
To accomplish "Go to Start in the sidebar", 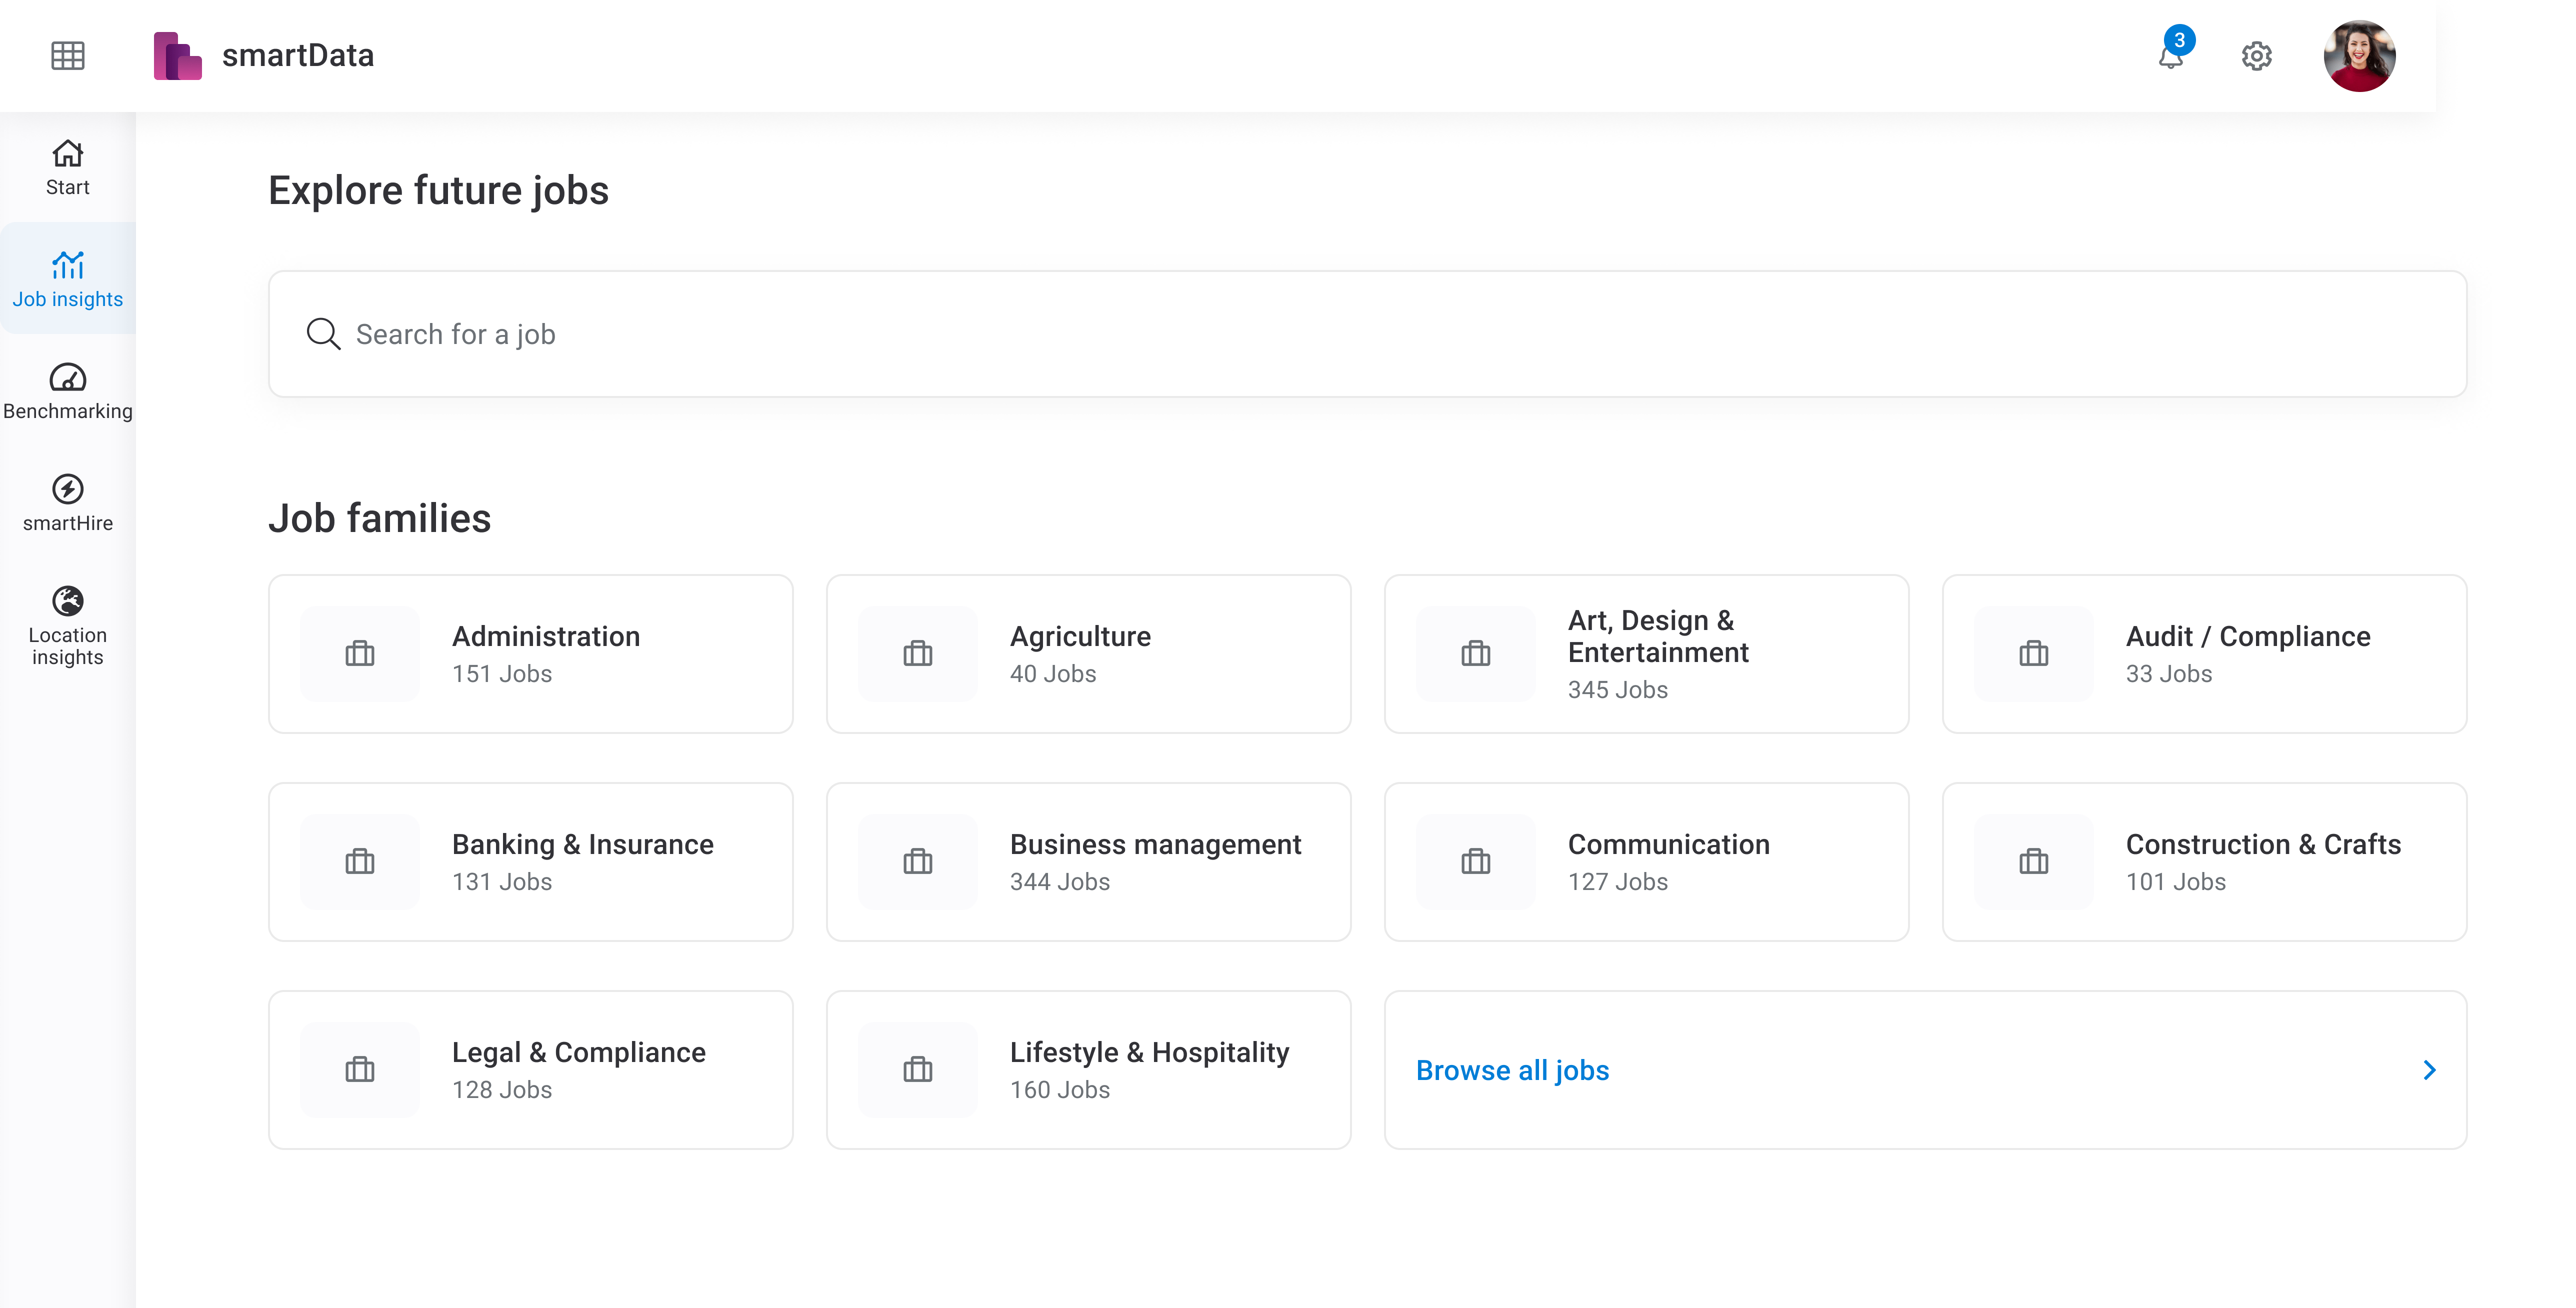I will pos(68,167).
